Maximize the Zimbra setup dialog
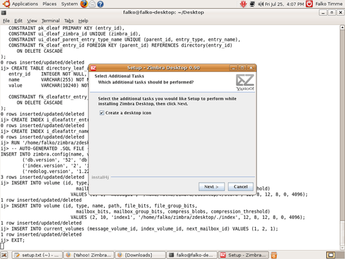The height and width of the screenshot is (259, 345). [242, 68]
